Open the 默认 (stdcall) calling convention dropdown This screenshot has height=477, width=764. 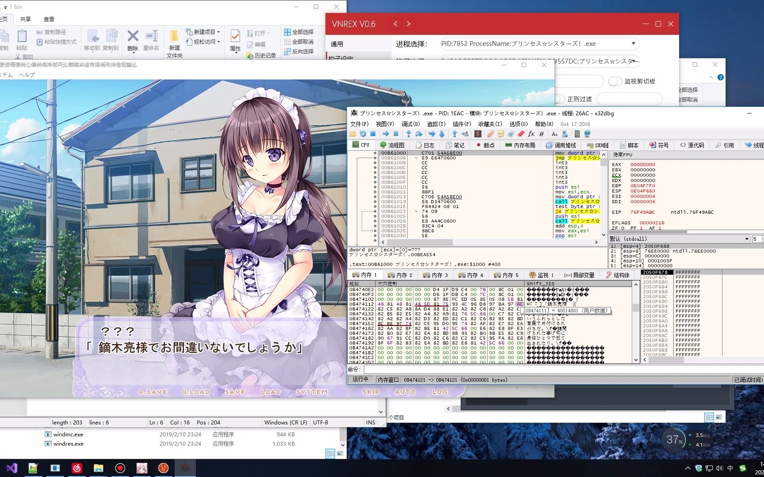tap(680, 239)
